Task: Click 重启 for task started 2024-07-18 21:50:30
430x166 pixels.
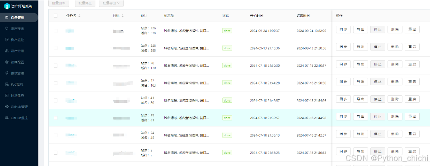Action: click(412, 64)
